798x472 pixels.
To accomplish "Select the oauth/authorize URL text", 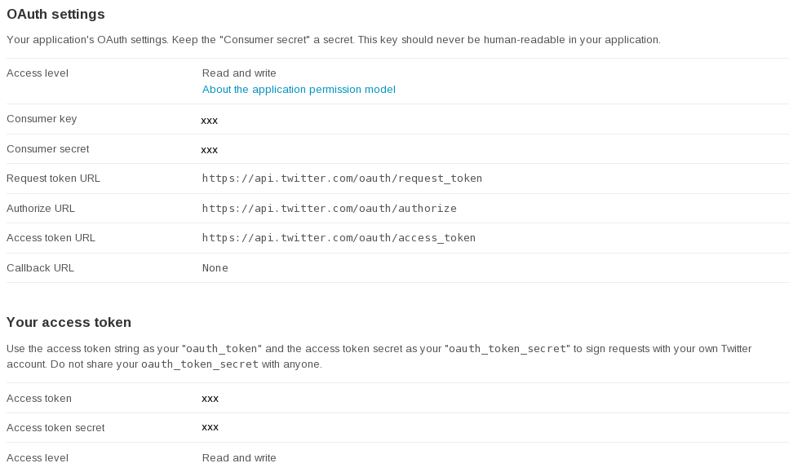I will (329, 209).
